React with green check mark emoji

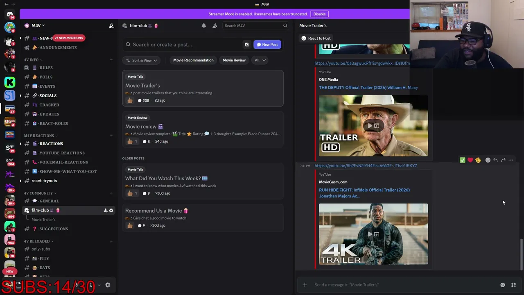(x=463, y=160)
